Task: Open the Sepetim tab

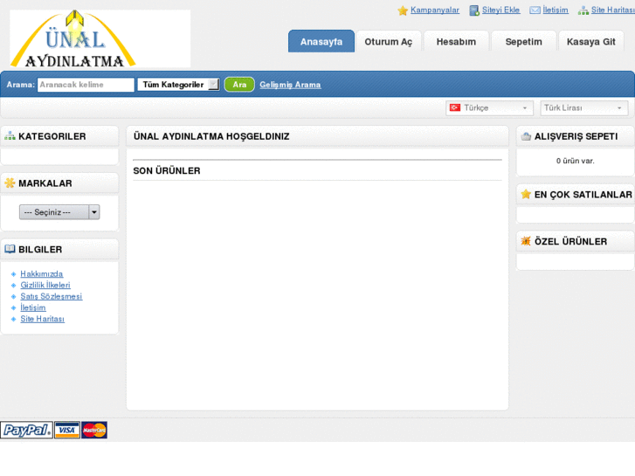Action: pos(523,41)
